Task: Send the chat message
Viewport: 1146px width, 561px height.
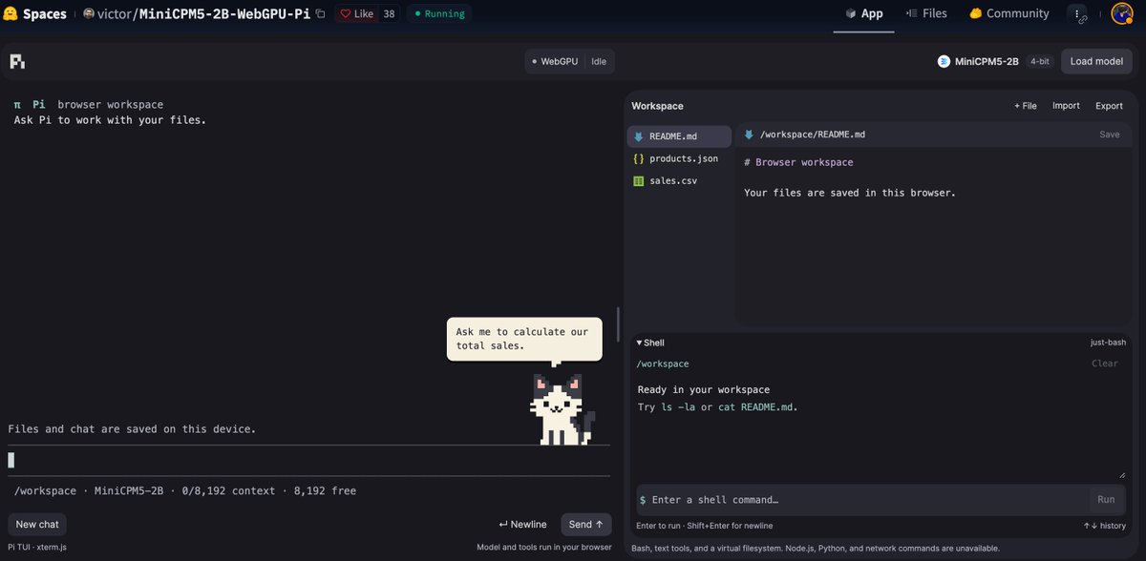Action: (586, 524)
